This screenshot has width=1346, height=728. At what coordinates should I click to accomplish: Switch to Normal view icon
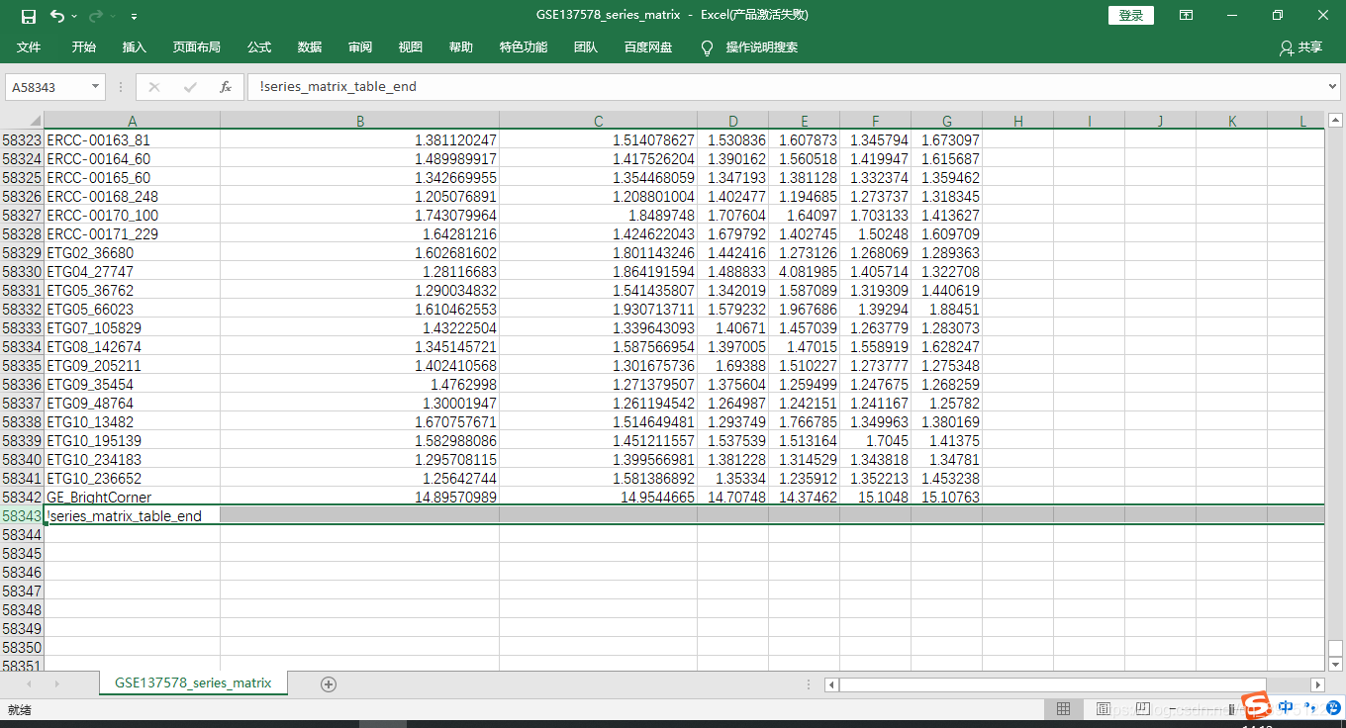[x=1063, y=709]
